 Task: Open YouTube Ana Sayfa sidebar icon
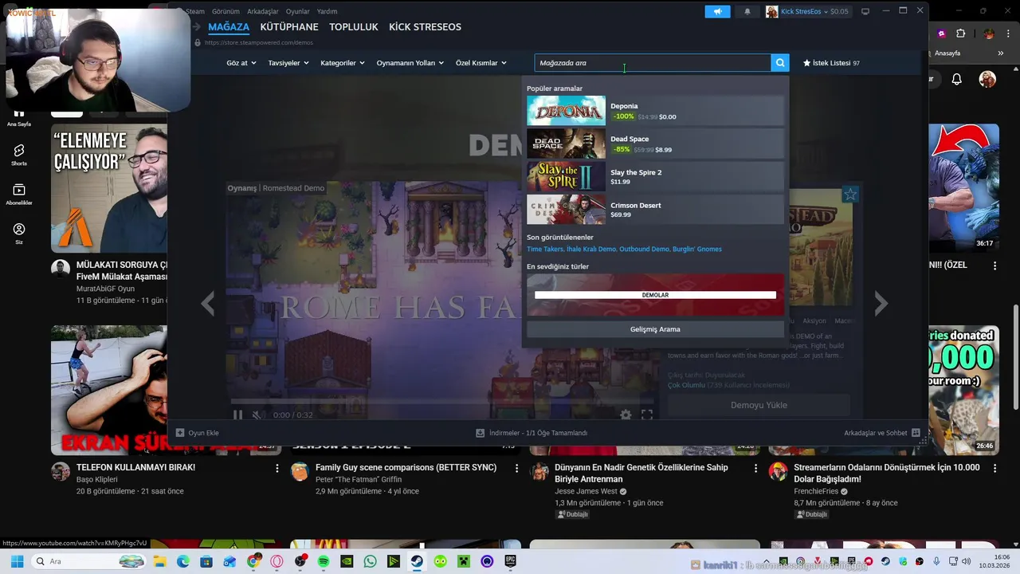(x=19, y=117)
